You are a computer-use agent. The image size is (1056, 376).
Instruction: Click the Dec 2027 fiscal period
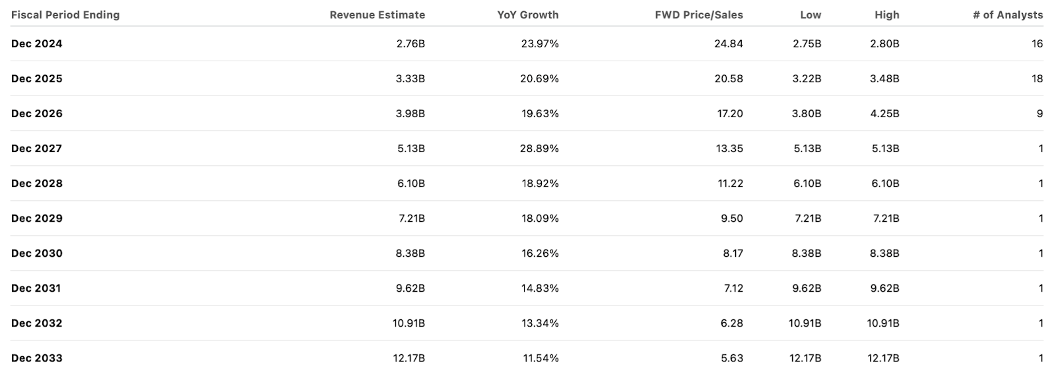pos(37,148)
